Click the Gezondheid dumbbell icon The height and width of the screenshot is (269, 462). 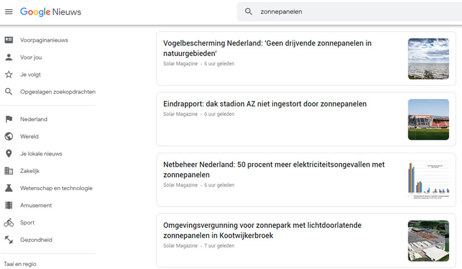click(x=9, y=239)
